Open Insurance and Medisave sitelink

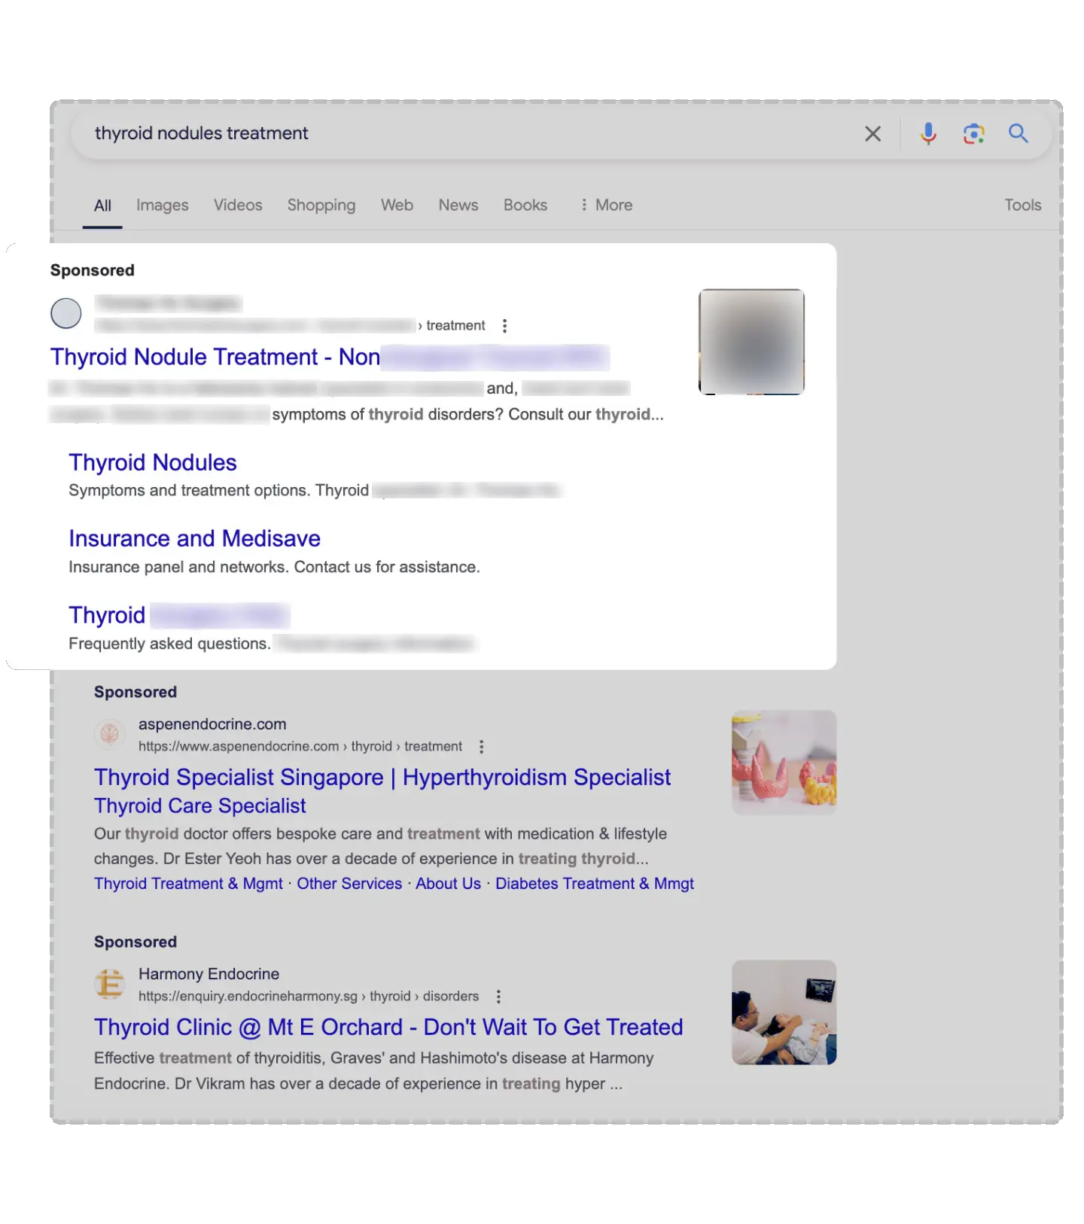point(194,539)
